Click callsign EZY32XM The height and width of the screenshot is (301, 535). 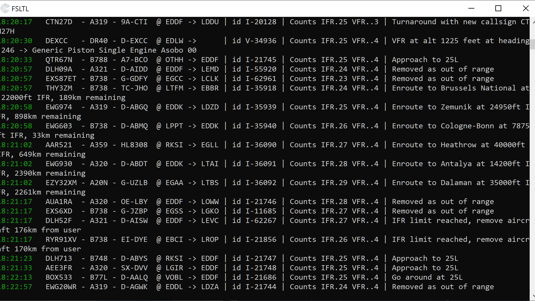61,183
